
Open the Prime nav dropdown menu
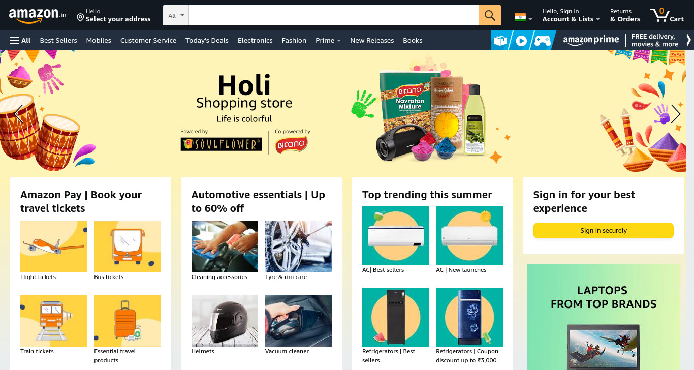pos(328,40)
